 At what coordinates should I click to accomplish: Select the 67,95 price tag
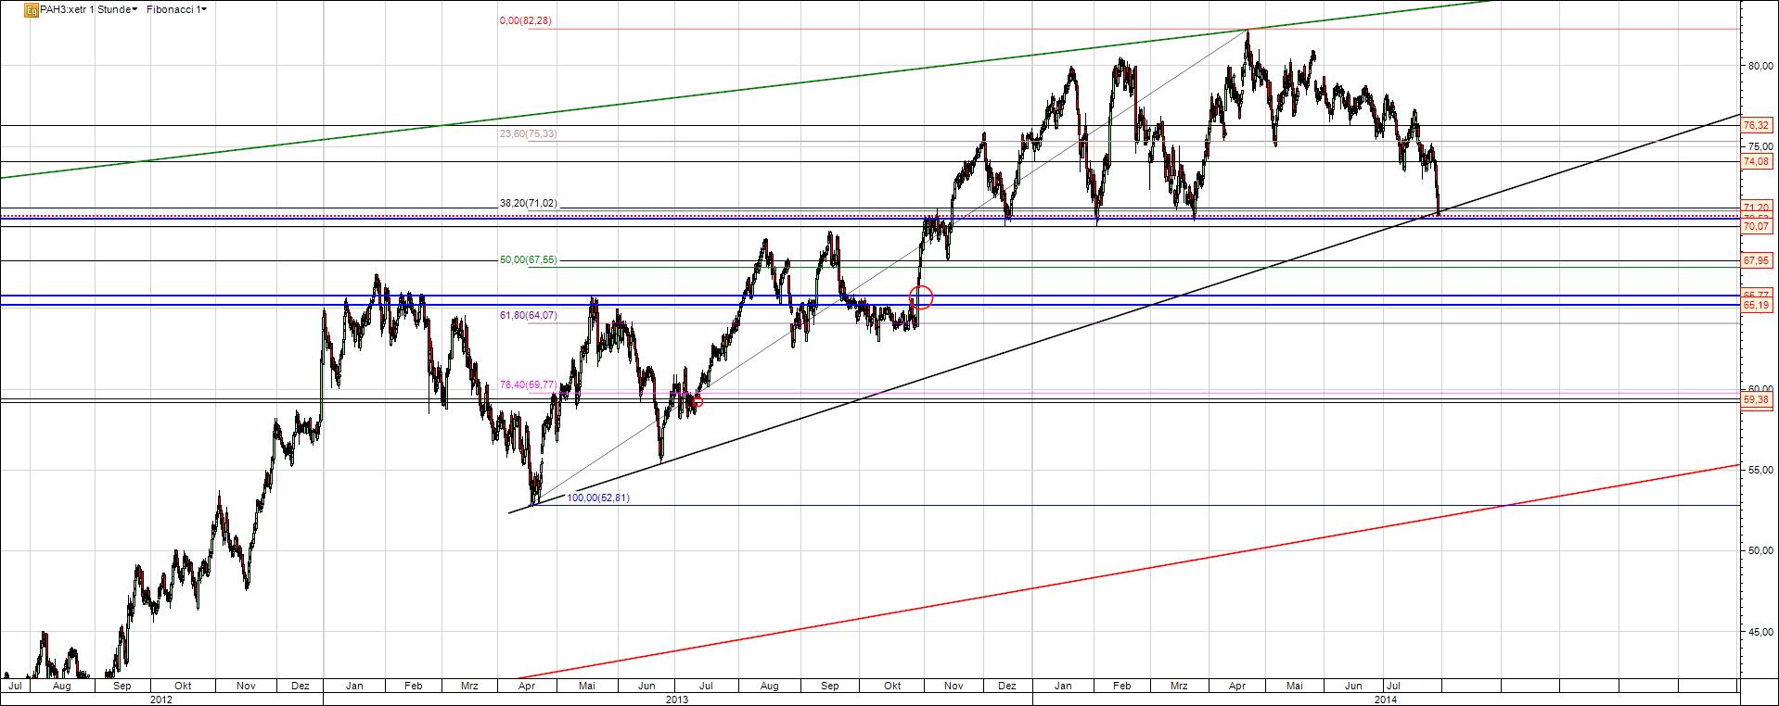(x=1756, y=260)
